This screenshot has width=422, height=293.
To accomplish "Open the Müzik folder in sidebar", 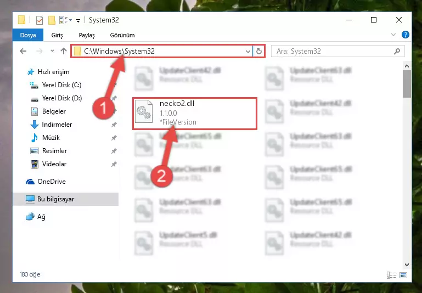I will tap(51, 138).
